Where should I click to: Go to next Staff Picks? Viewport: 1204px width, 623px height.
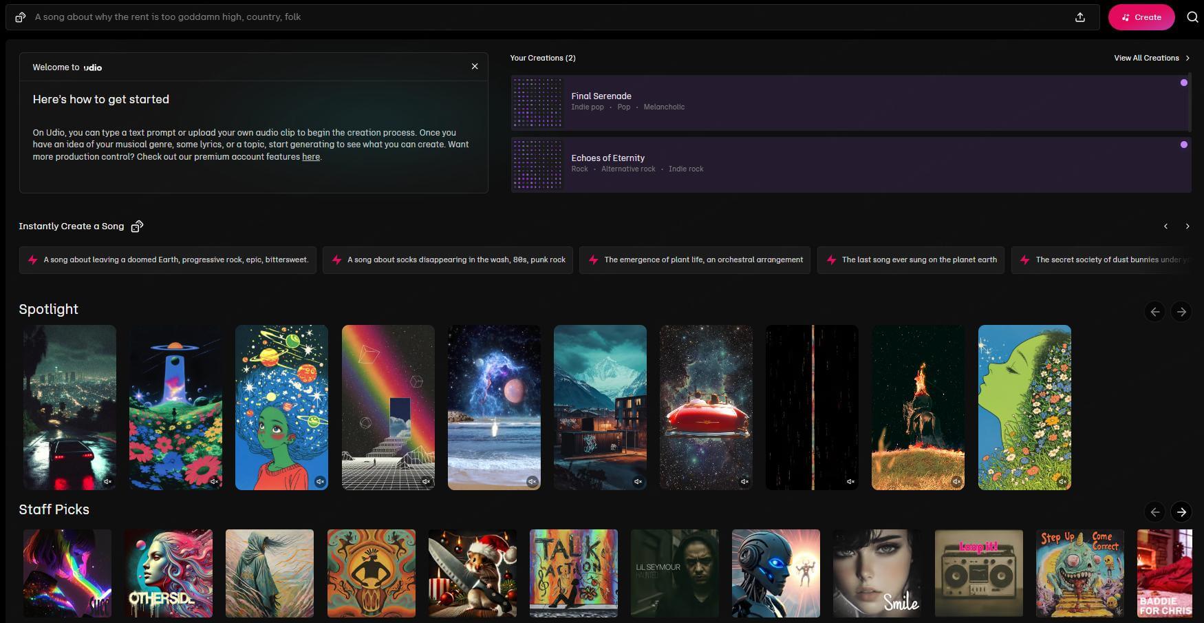(x=1181, y=512)
